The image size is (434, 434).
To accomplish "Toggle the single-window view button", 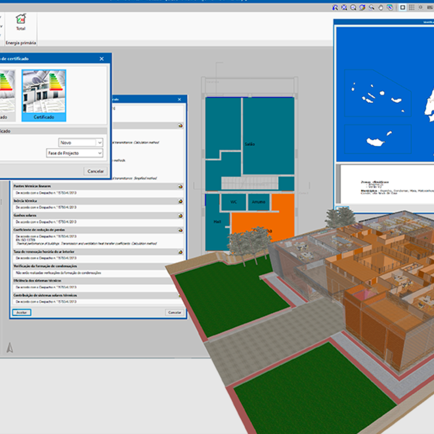I will click(x=402, y=7).
